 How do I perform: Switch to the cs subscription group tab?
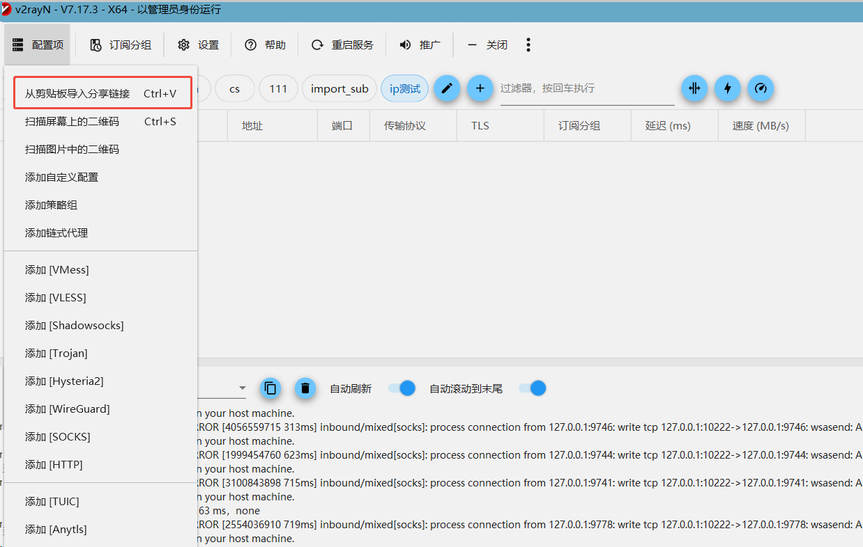[x=235, y=88]
